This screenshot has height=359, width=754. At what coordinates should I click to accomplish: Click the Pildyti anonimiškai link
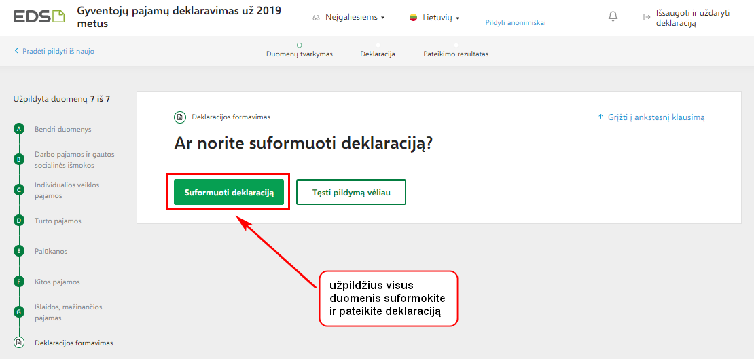(x=516, y=22)
